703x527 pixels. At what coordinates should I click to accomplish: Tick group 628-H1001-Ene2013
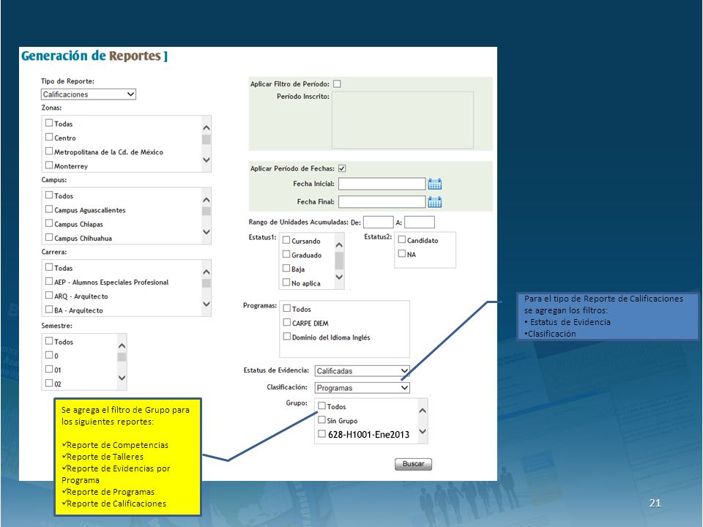pyautogui.click(x=321, y=434)
